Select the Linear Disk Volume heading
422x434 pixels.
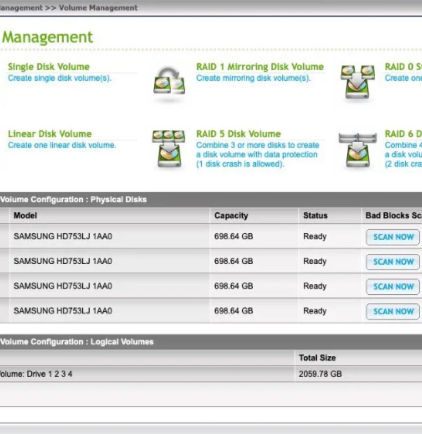tap(50, 134)
